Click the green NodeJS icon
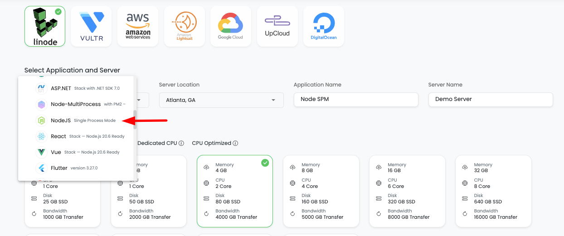Viewport: 564px width, 236px height. 41,120
